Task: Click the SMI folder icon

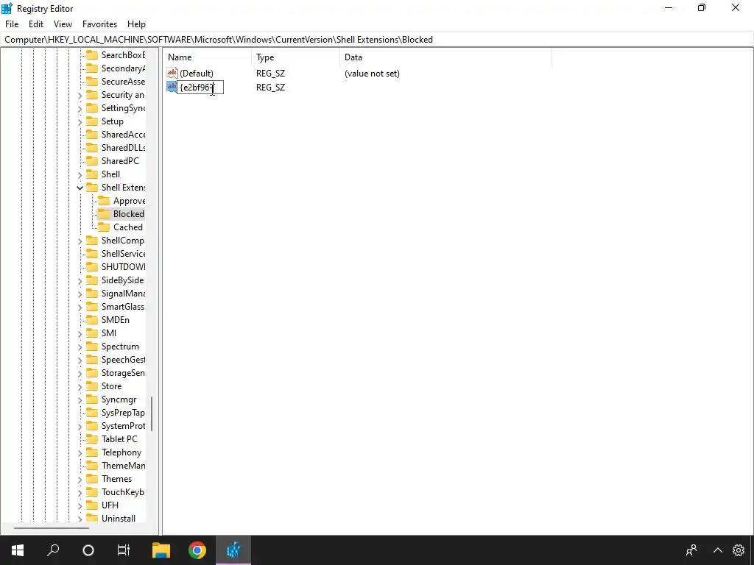Action: [92, 333]
